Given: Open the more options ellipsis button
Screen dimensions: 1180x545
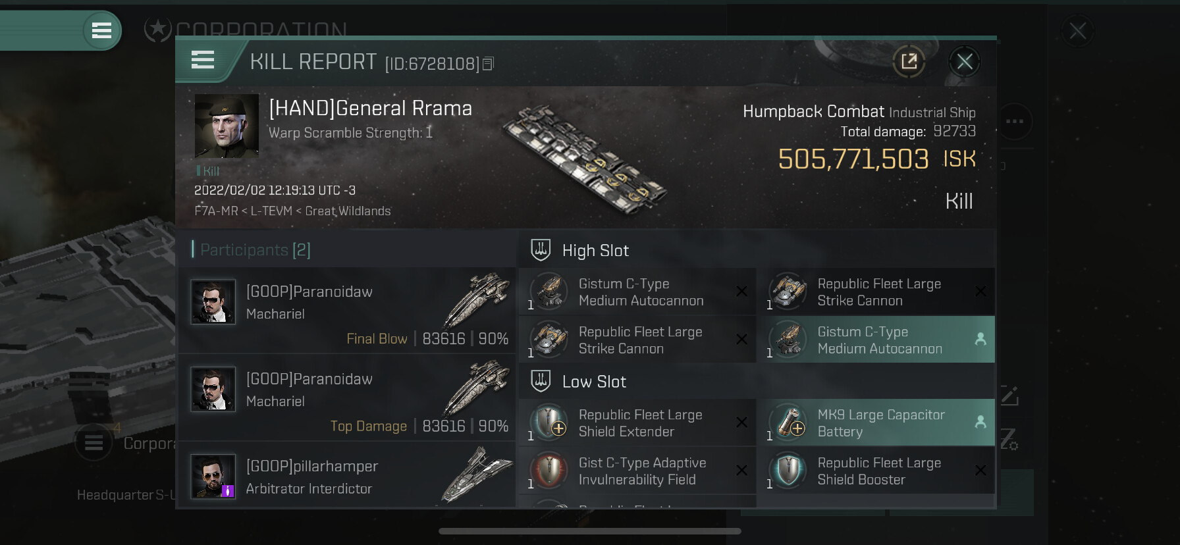Looking at the screenshot, I should pos(1014,121).
